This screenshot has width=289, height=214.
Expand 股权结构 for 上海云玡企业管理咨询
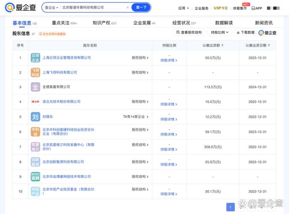(x=140, y=58)
